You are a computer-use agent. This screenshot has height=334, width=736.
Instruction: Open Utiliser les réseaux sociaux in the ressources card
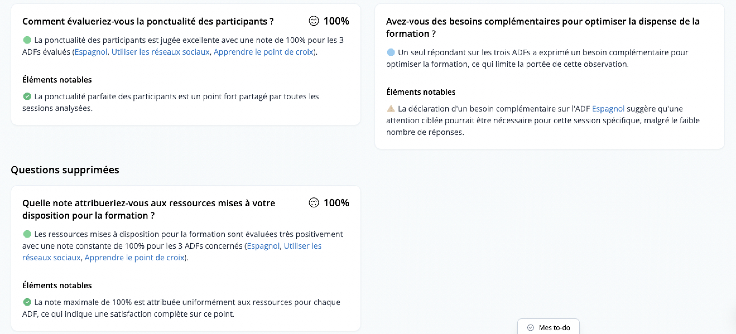pos(172,251)
